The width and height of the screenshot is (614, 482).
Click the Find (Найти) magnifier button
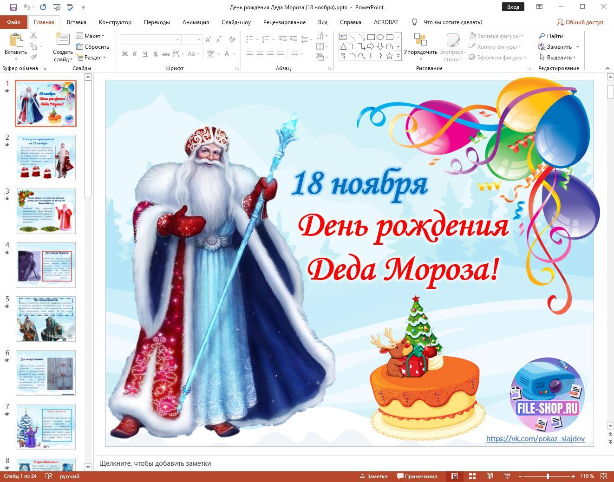coord(551,36)
